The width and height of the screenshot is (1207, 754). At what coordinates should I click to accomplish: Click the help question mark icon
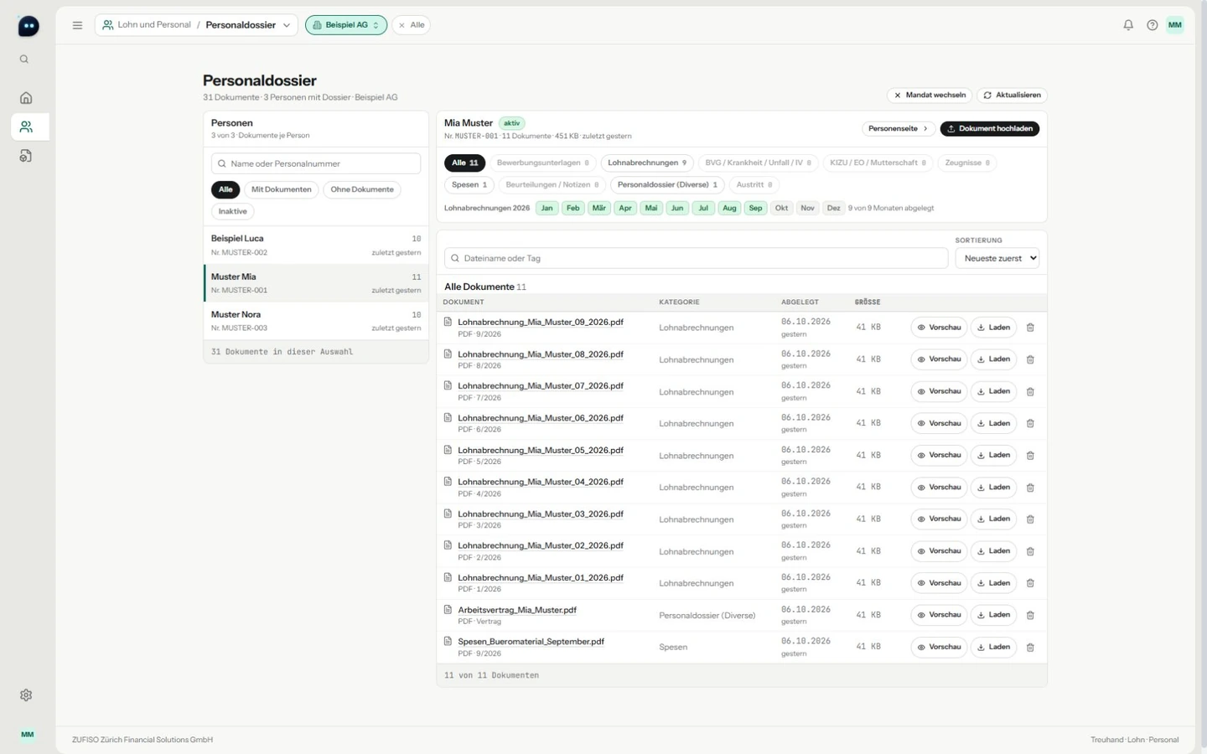[x=1152, y=25]
